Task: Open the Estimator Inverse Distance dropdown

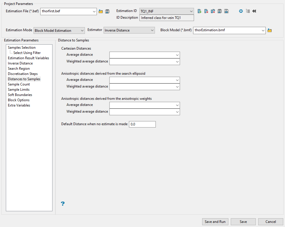Action: tap(152, 30)
